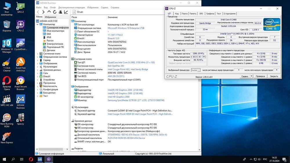
Task: Go back using AIDA64 back arrow
Action: [x=38, y=12]
